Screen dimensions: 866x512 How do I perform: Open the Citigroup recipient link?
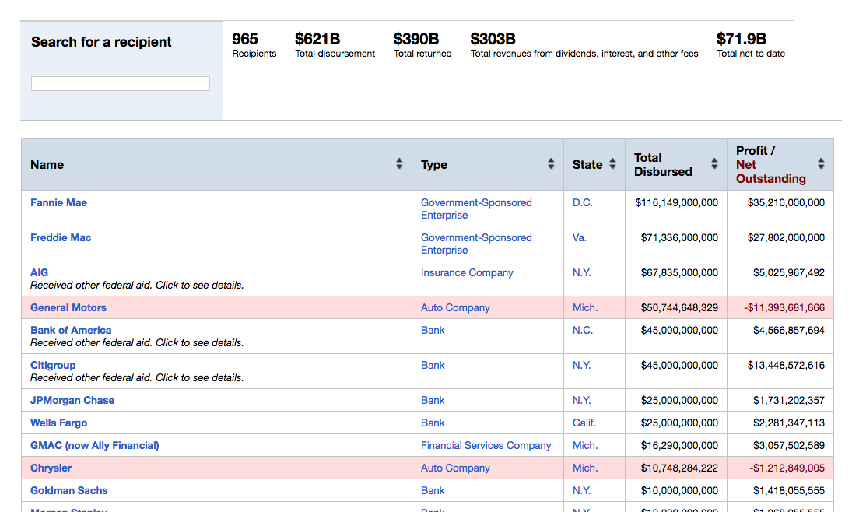[x=53, y=365]
